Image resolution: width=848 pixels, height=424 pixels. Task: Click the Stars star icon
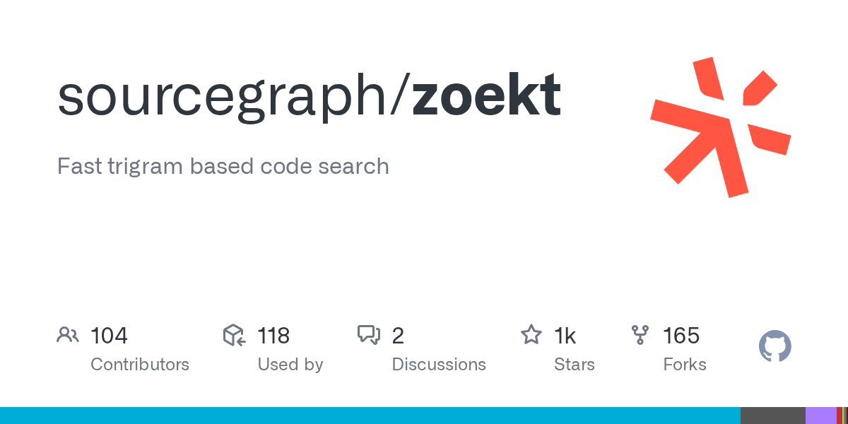tap(531, 335)
